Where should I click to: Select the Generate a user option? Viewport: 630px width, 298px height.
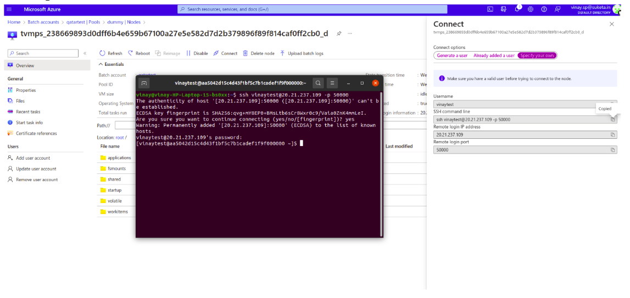(452, 55)
